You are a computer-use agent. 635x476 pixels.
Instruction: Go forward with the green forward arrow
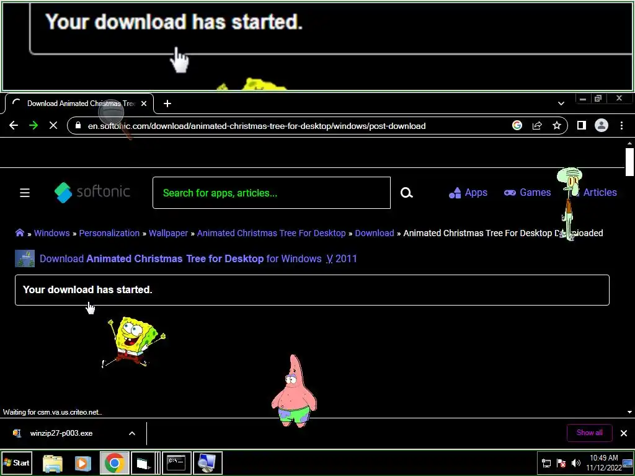(x=33, y=125)
